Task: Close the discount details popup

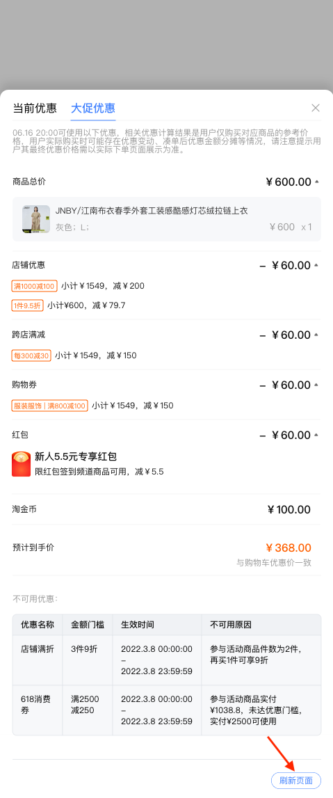Action: pos(315,108)
